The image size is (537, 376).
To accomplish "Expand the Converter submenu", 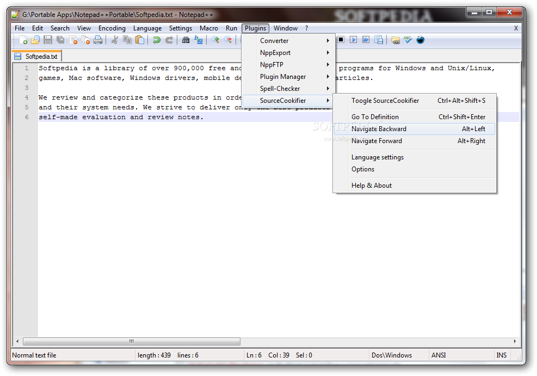I will pos(289,41).
